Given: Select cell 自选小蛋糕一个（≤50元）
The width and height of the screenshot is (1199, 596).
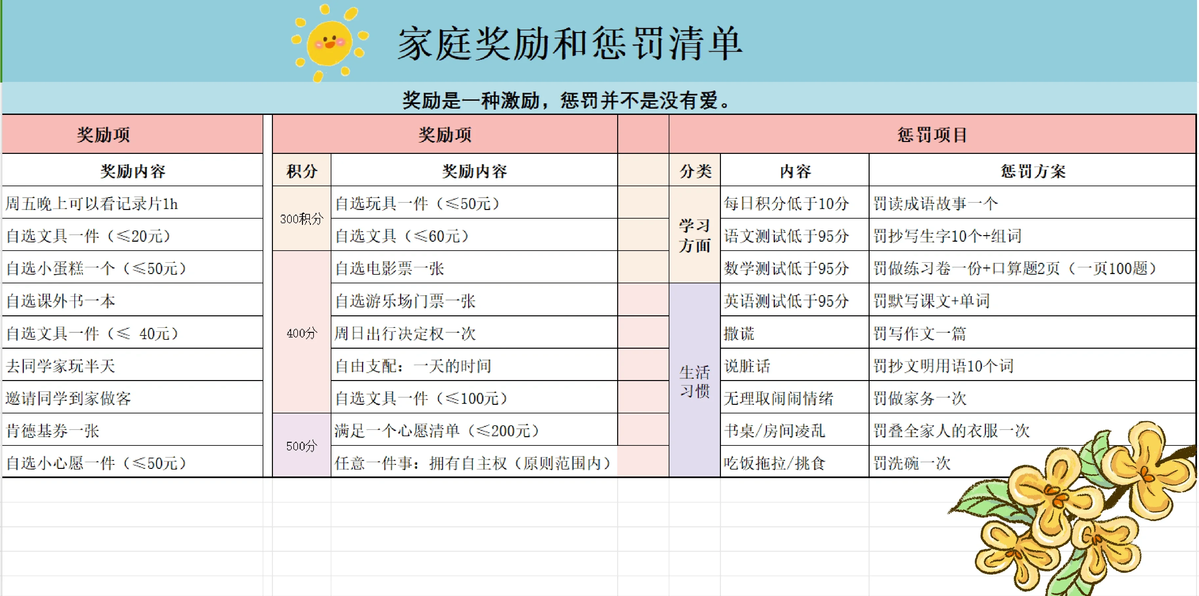Looking at the screenshot, I should click(132, 267).
